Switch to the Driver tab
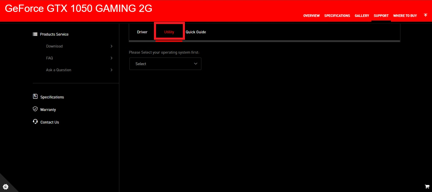This screenshot has width=432, height=192. coord(142,32)
